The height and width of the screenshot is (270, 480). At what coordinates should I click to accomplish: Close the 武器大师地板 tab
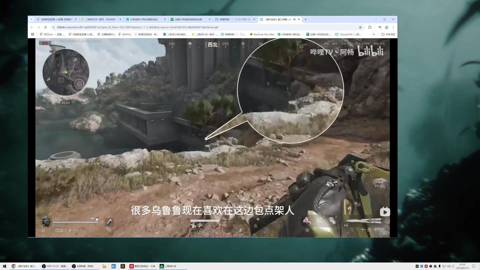pos(209,19)
